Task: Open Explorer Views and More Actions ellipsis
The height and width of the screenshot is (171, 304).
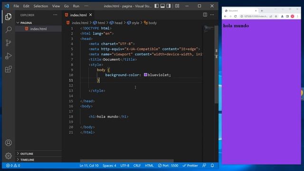Action: (x=55, y=15)
